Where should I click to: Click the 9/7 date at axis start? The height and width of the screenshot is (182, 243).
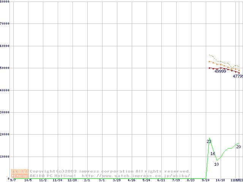pos(13,180)
